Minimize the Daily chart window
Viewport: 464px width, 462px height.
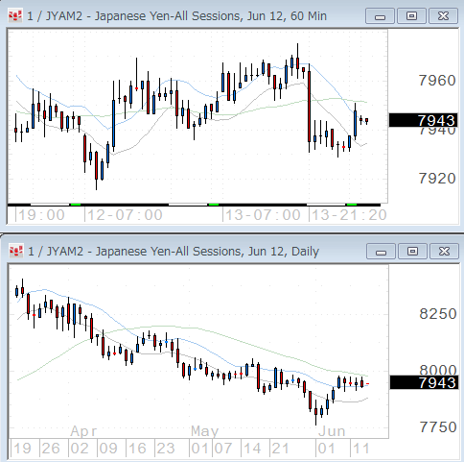pyautogui.click(x=381, y=252)
